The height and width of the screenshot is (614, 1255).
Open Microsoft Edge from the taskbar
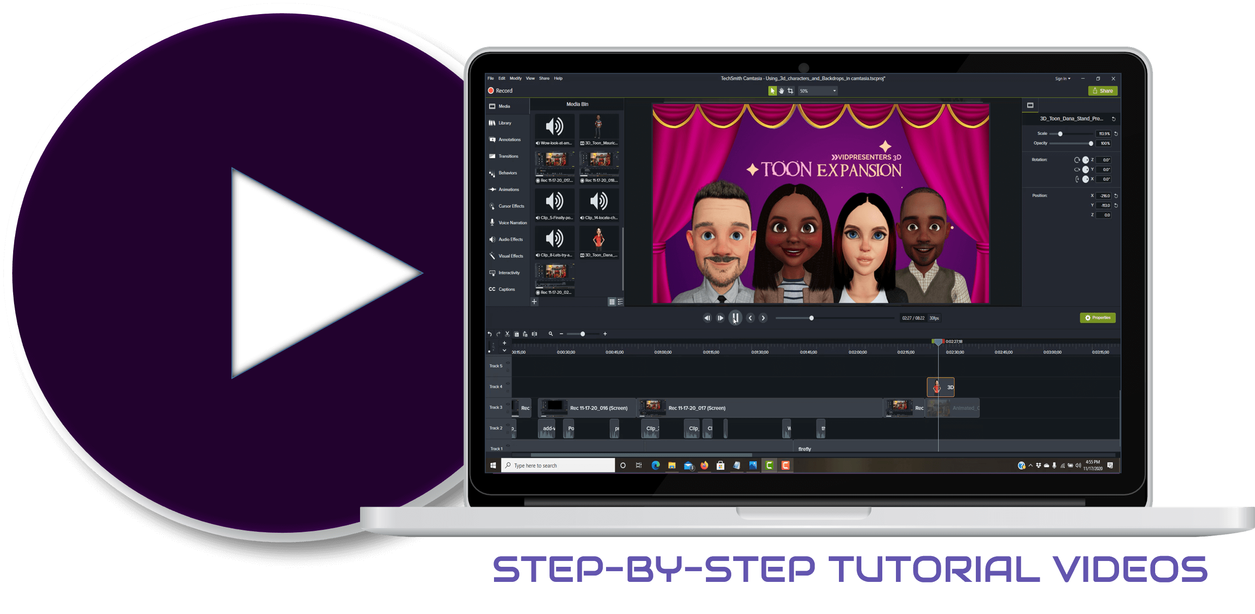point(655,466)
